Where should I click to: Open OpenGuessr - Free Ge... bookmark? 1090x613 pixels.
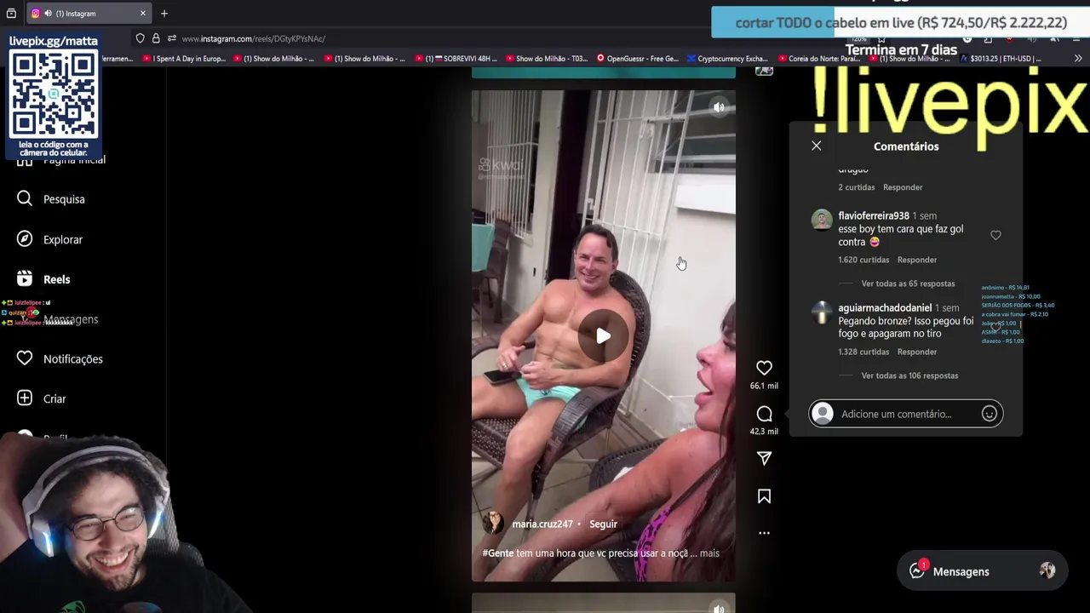pos(638,59)
